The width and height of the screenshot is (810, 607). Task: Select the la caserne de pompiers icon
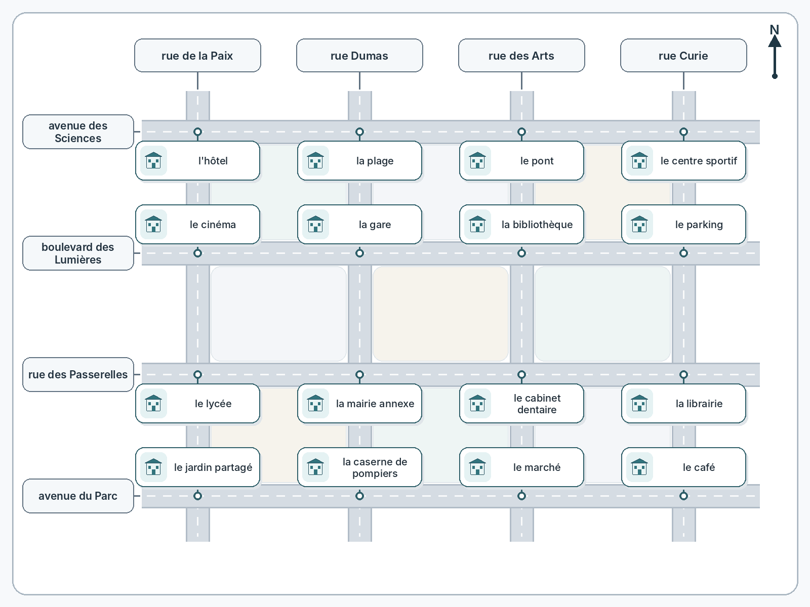pos(315,467)
